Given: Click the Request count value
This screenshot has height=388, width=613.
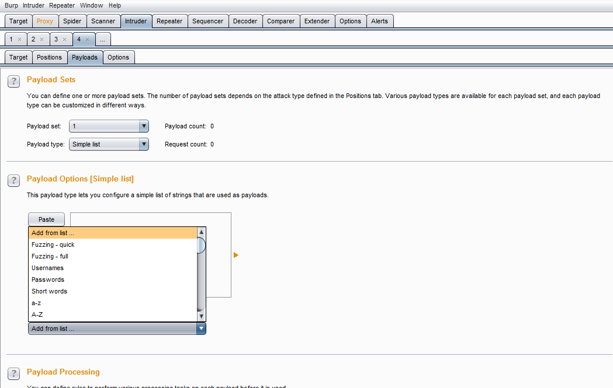Looking at the screenshot, I should pyautogui.click(x=212, y=144).
